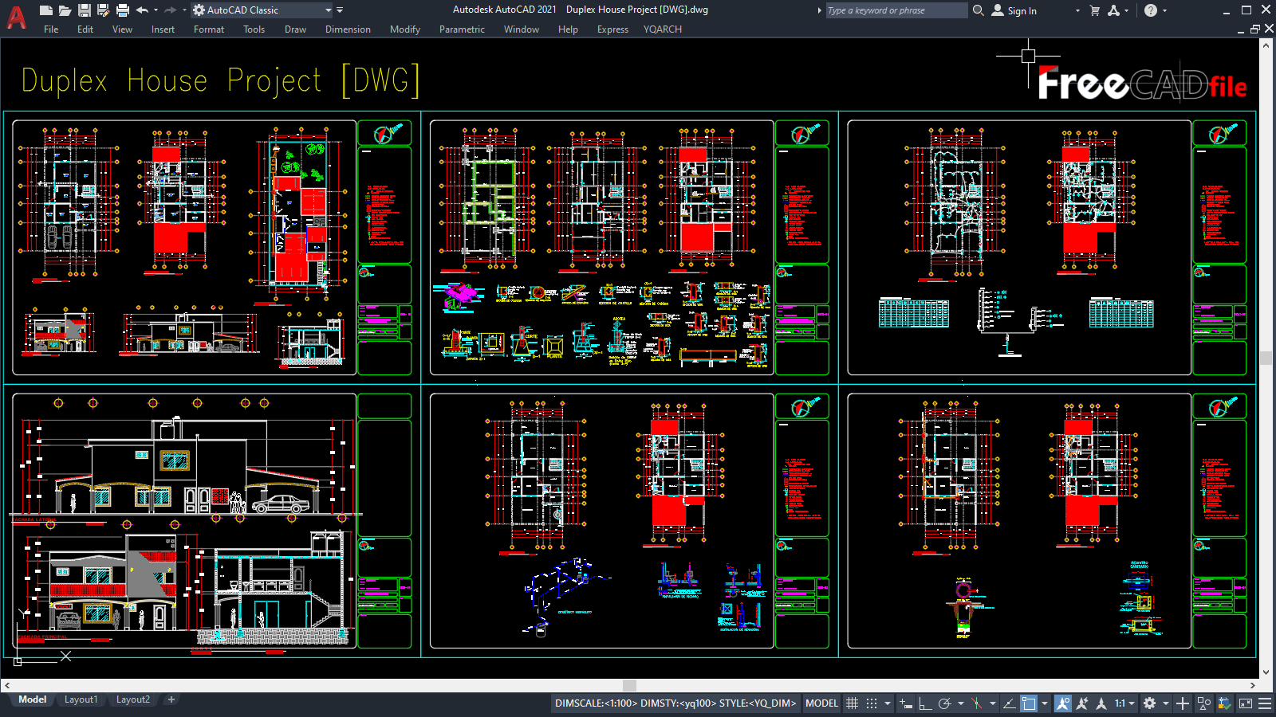
Task: Open the YQARCH menu
Action: click(663, 29)
